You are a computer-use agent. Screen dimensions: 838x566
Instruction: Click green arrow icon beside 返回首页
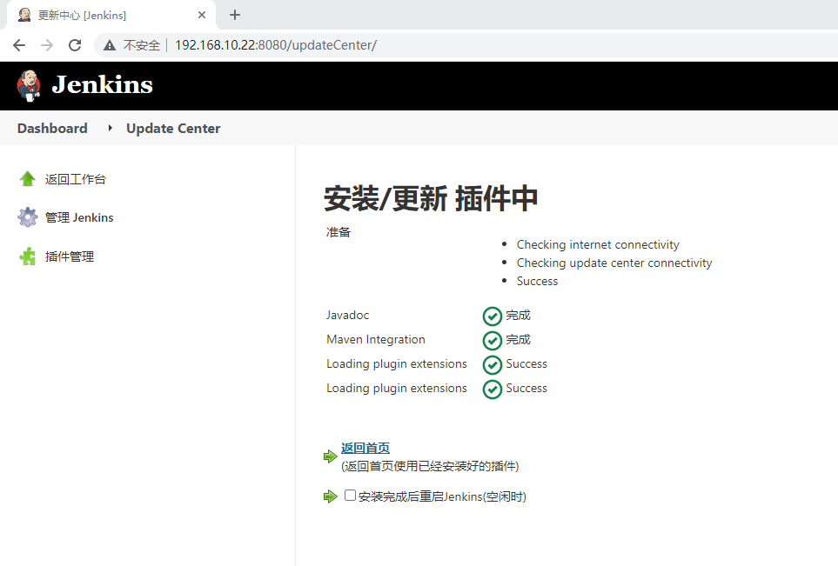(x=330, y=456)
